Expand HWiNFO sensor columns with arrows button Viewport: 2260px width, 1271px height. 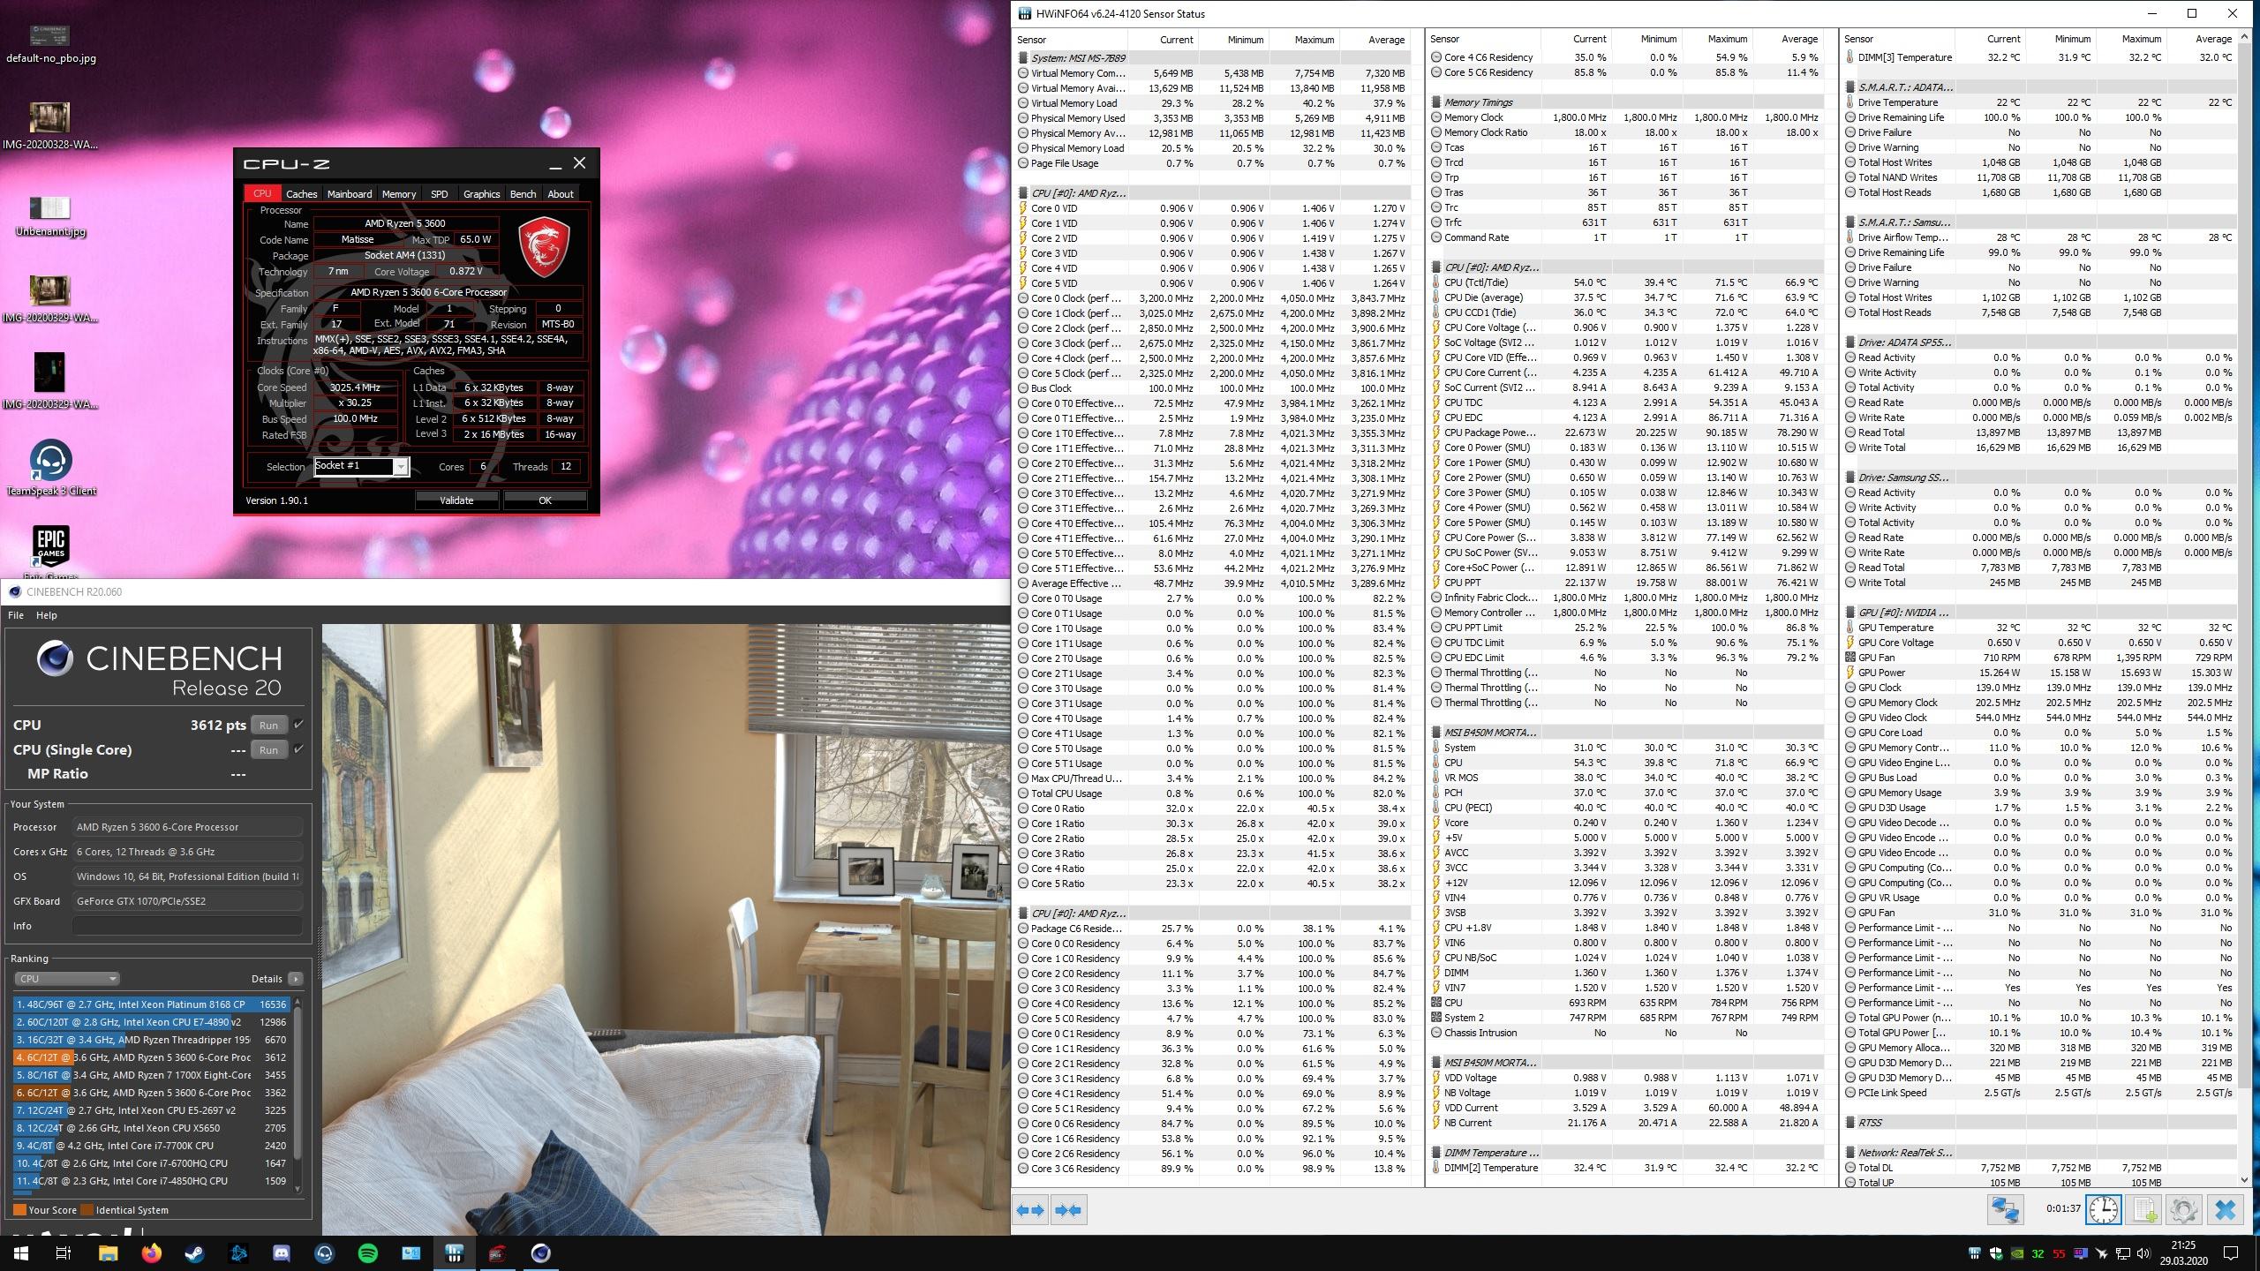[x=1029, y=1210]
